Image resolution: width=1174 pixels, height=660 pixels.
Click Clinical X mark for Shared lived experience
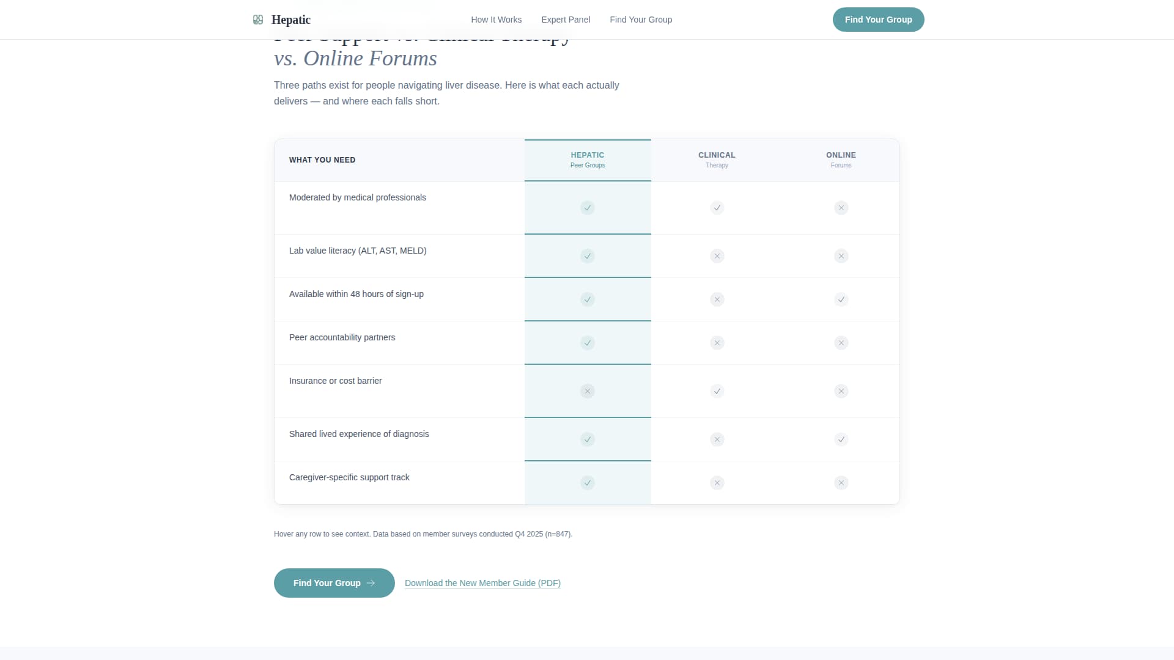pos(717,439)
